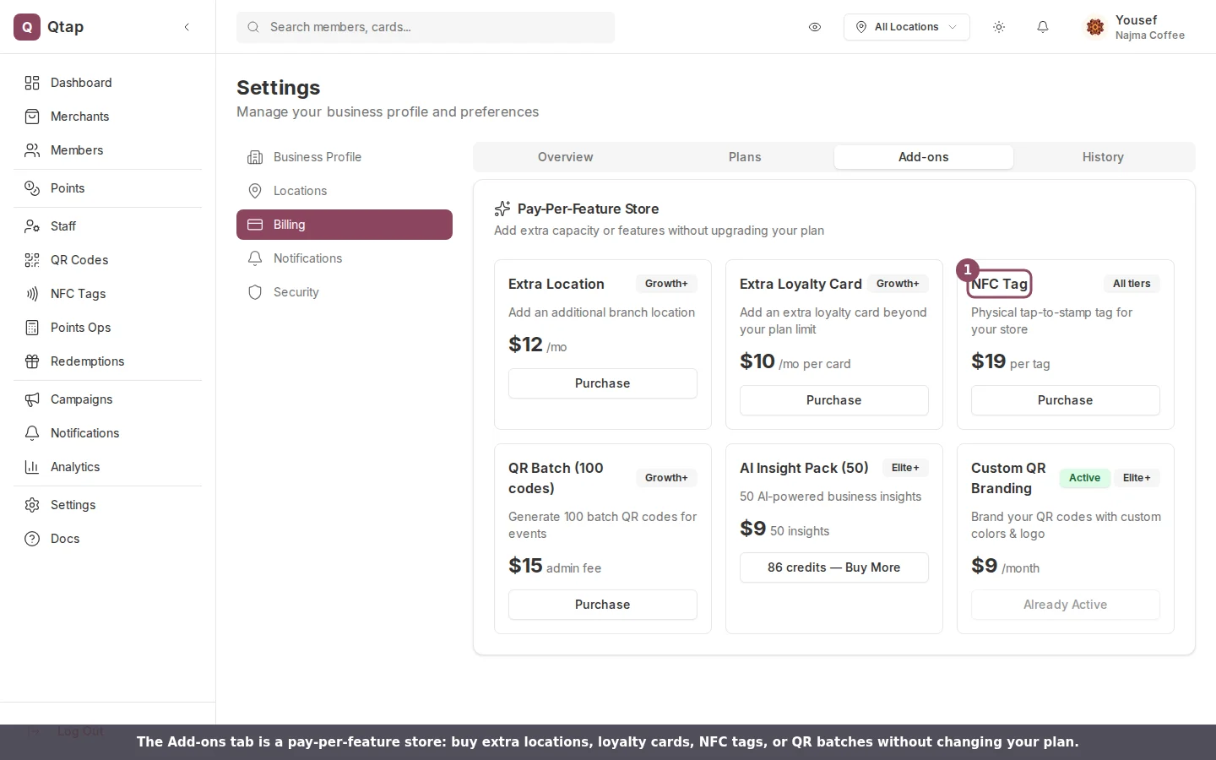Click the Active badge on Custom QR Branding
The height and width of the screenshot is (760, 1216).
tap(1084, 478)
